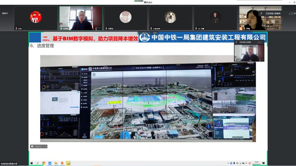Click the muted mic icon on 33彭成伟's tile

point(151,29)
